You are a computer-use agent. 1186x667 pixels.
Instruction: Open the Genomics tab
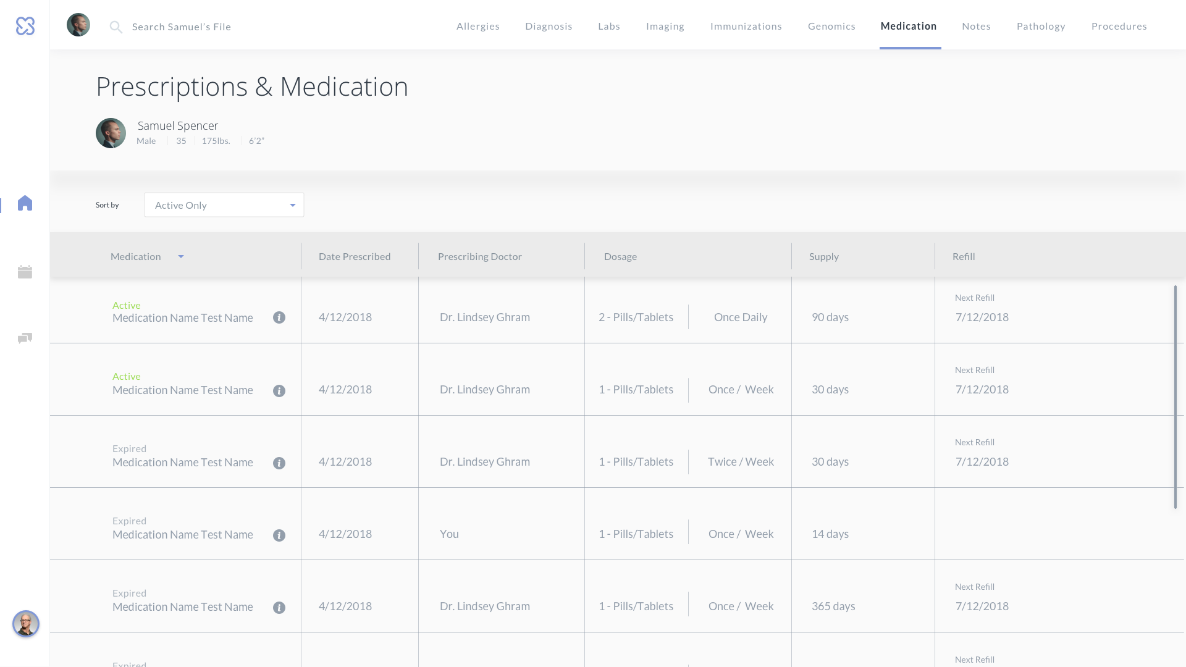[831, 26]
